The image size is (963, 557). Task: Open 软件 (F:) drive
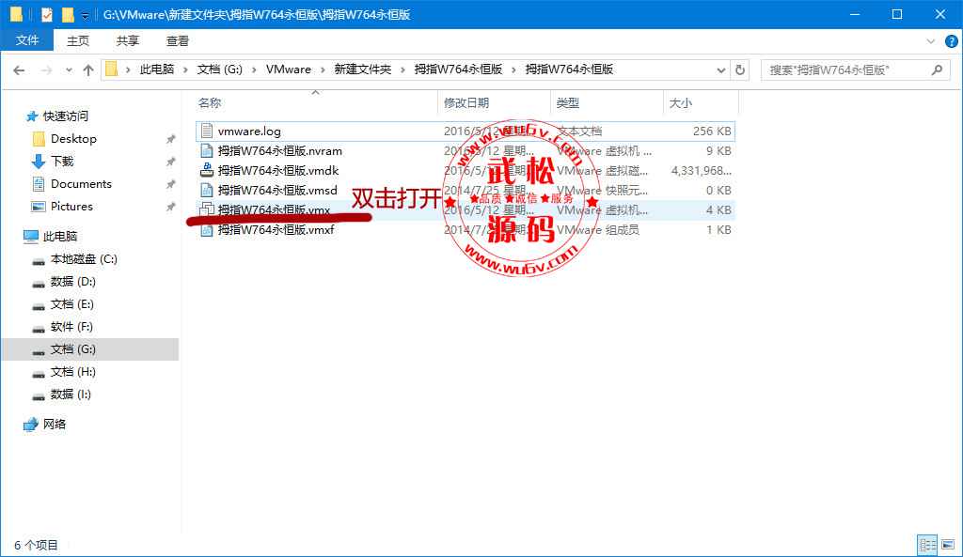coord(71,327)
